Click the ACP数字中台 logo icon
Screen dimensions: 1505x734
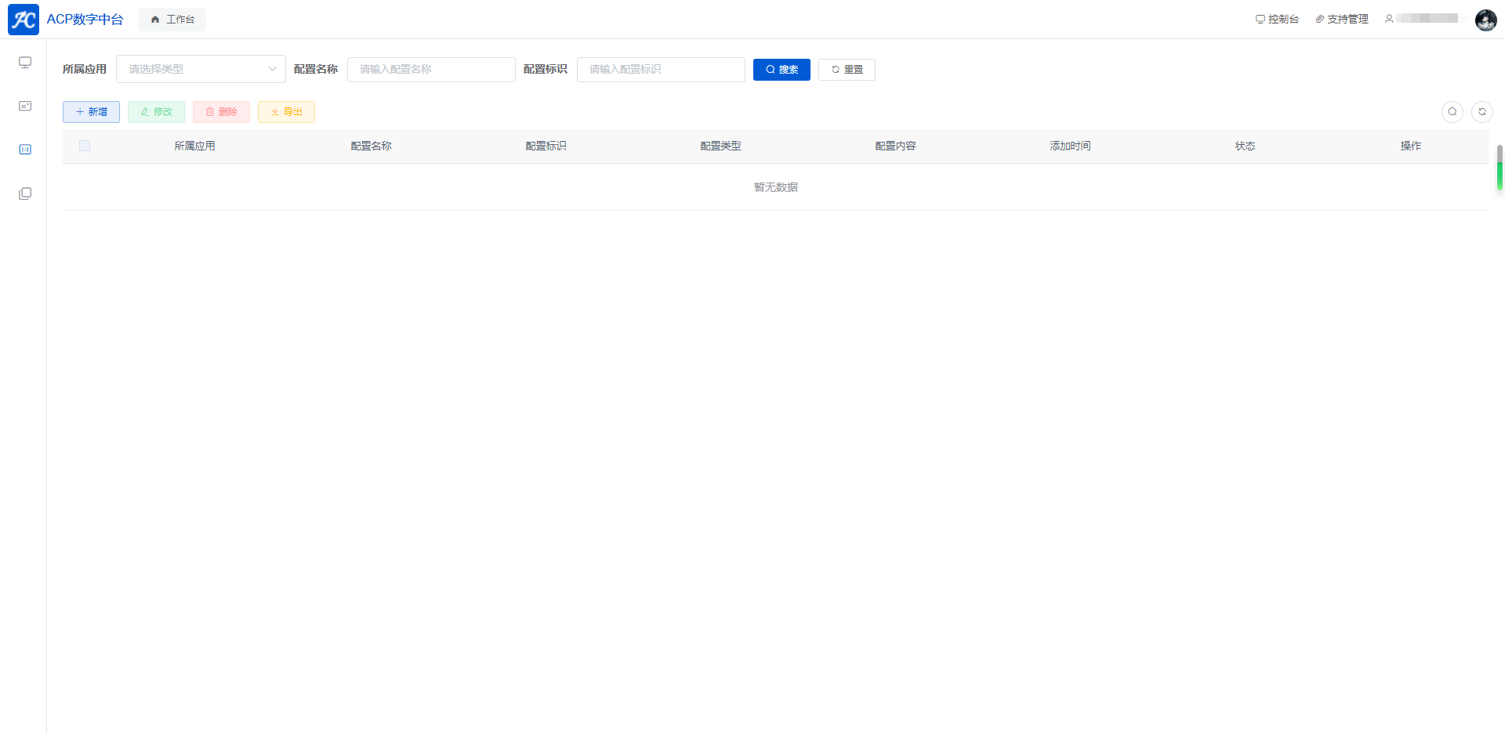(x=24, y=20)
